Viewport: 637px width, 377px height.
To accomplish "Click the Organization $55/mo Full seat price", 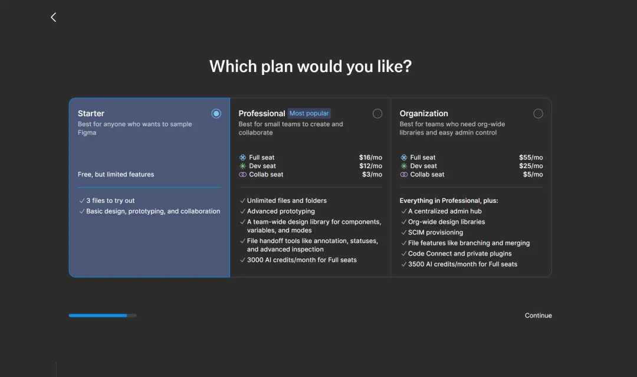I will (x=531, y=158).
